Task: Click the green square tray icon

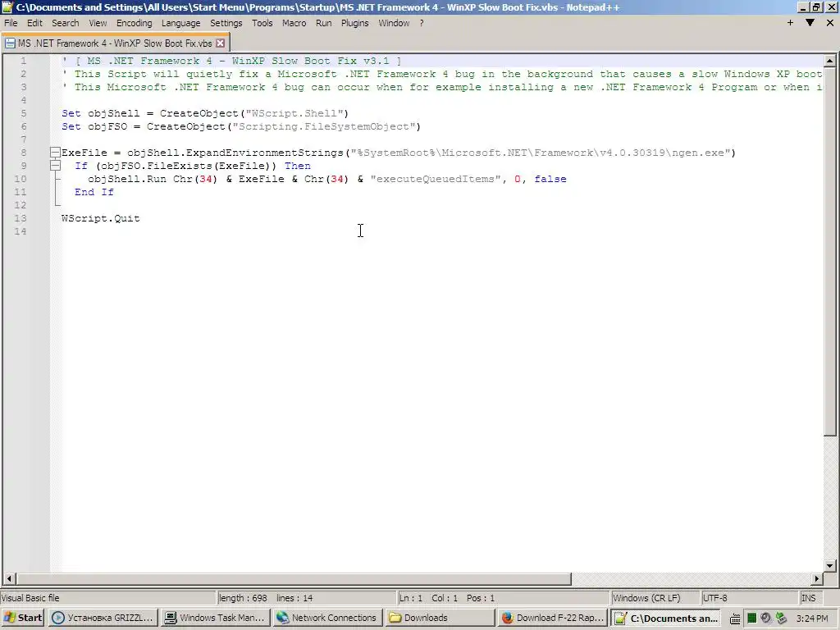Action: tap(751, 619)
